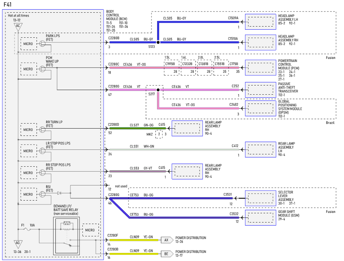Click the MICRO box beside the relay
The image size is (344, 261).
(90, 230)
